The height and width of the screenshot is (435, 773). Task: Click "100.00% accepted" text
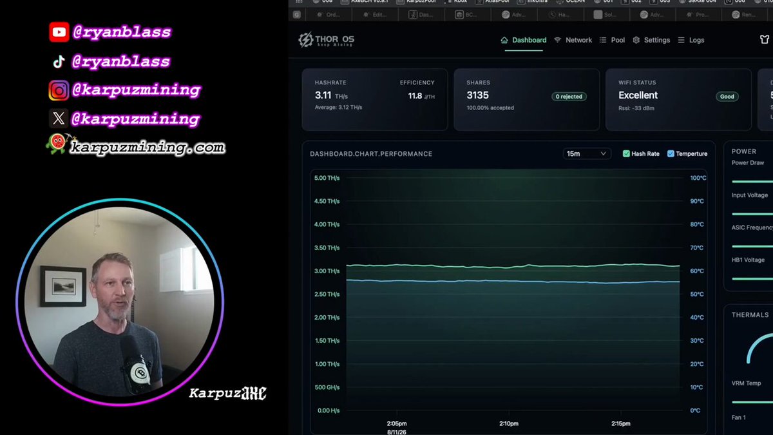tap(490, 108)
